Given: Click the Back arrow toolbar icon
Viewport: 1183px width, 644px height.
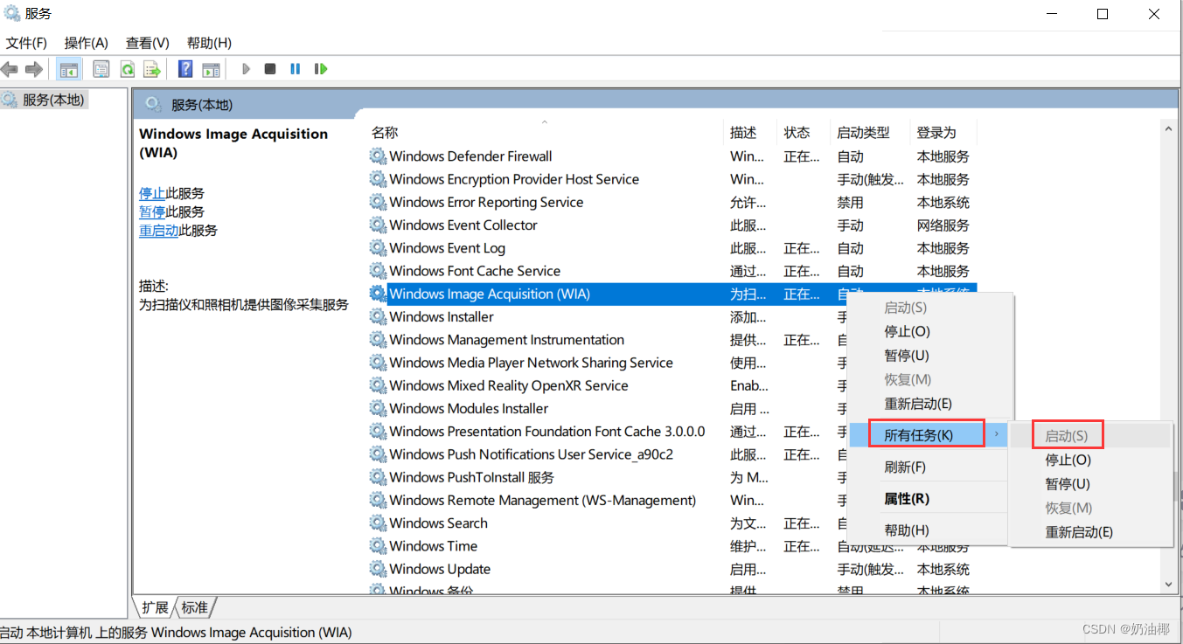Looking at the screenshot, I should tap(10, 69).
